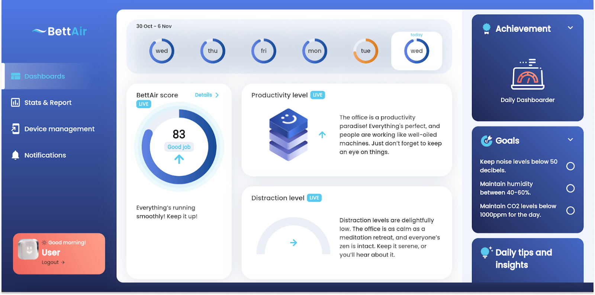Screen dimensions: 595x295
Task: Click the BettAir score title
Action: click(157, 95)
